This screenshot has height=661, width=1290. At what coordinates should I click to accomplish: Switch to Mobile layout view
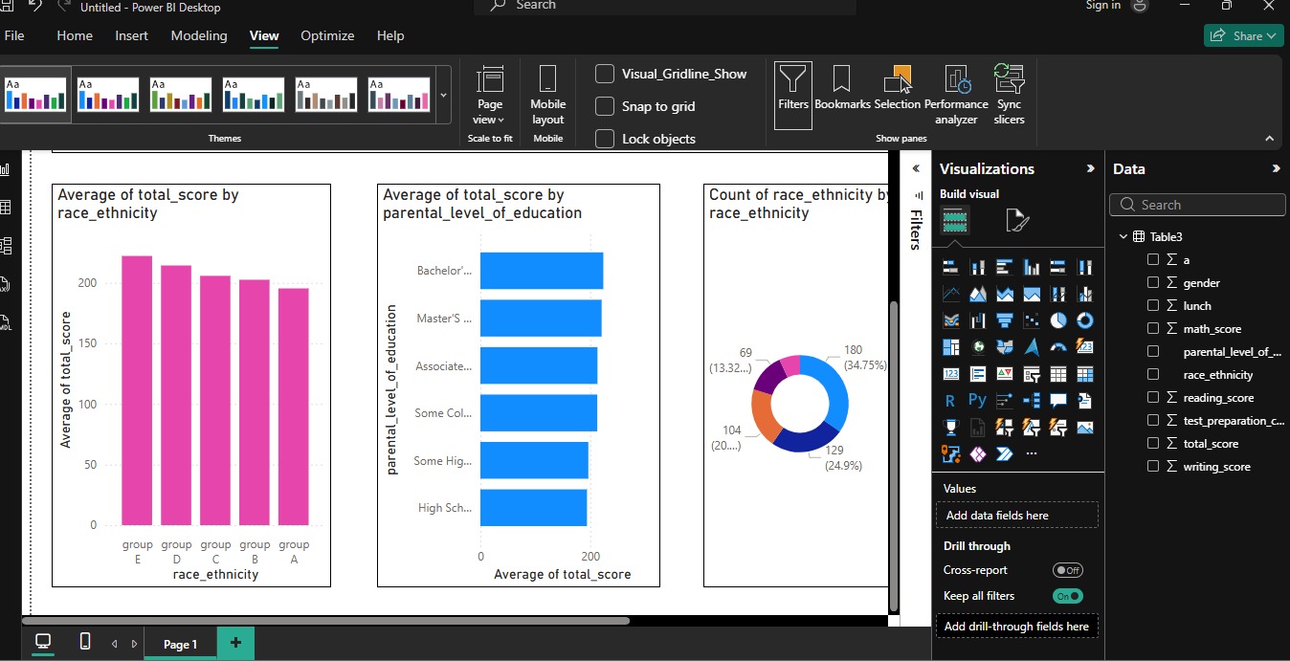point(547,95)
